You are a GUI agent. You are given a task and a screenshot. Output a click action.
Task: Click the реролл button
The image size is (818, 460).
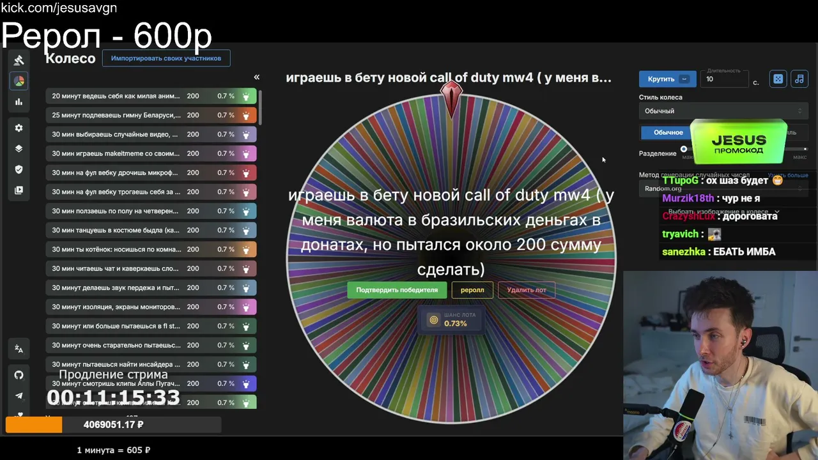[472, 290]
